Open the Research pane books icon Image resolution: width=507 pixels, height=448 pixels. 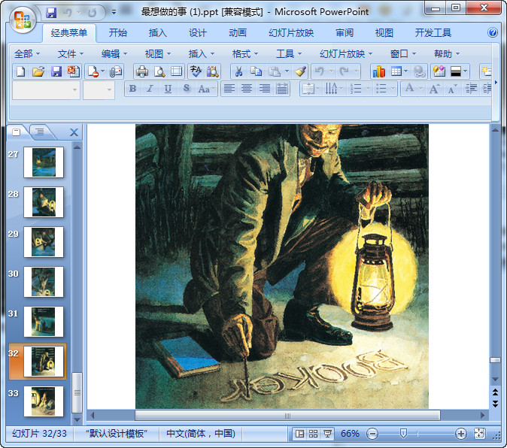213,71
